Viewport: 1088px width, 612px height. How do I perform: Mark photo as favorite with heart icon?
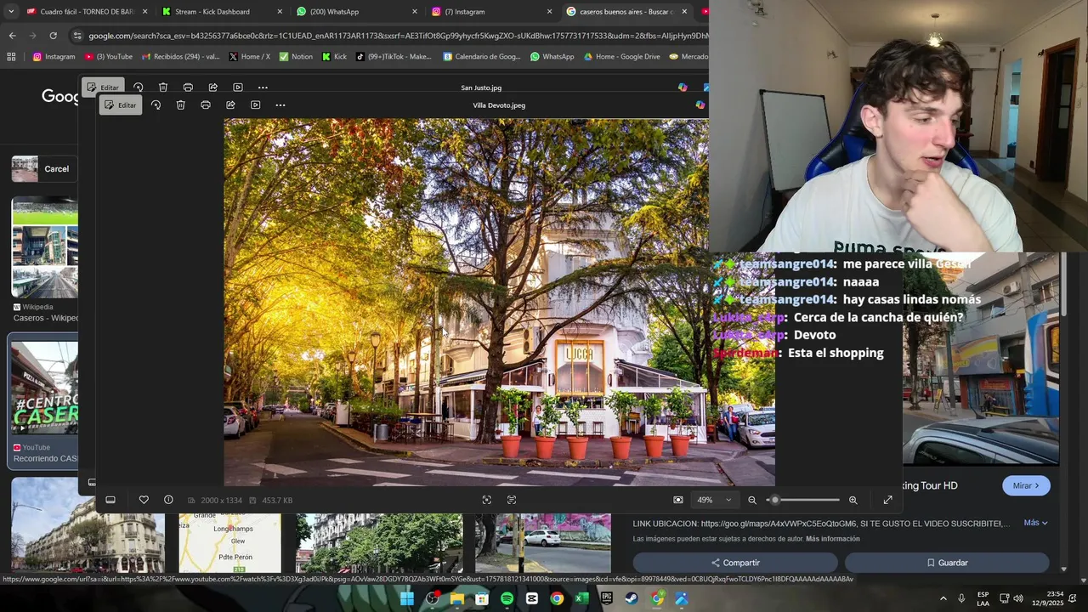144,501
